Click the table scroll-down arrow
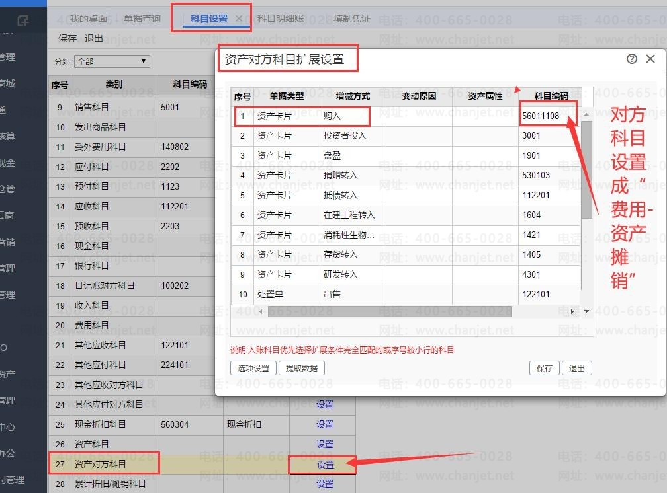667x493 pixels. tap(586, 311)
